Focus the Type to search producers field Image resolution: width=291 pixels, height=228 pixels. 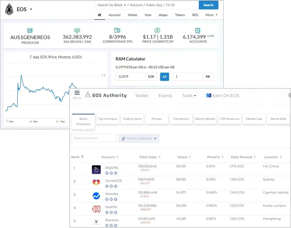(94, 138)
